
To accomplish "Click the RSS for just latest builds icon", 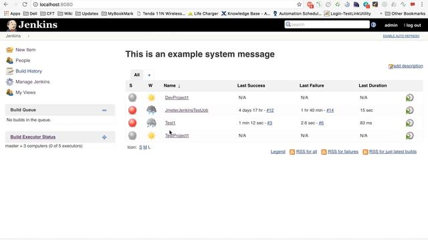I will 365,152.
